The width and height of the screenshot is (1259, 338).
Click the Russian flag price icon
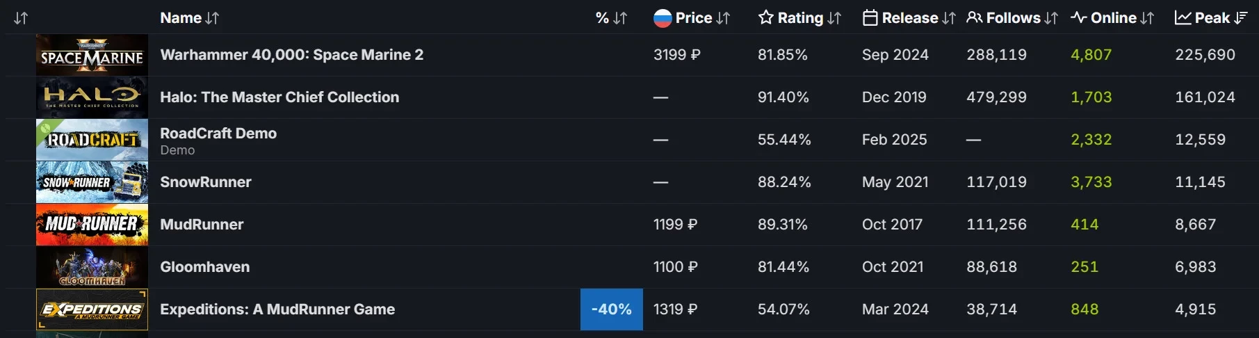pos(663,18)
